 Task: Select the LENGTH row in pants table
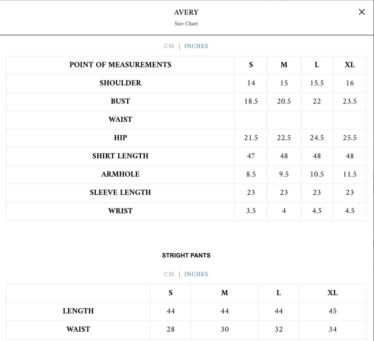click(78, 311)
